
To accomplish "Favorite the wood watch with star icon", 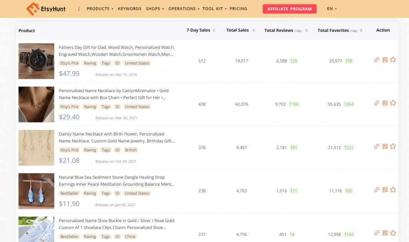I will pos(393,60).
